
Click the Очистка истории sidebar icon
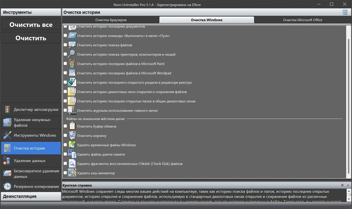coord(7,148)
